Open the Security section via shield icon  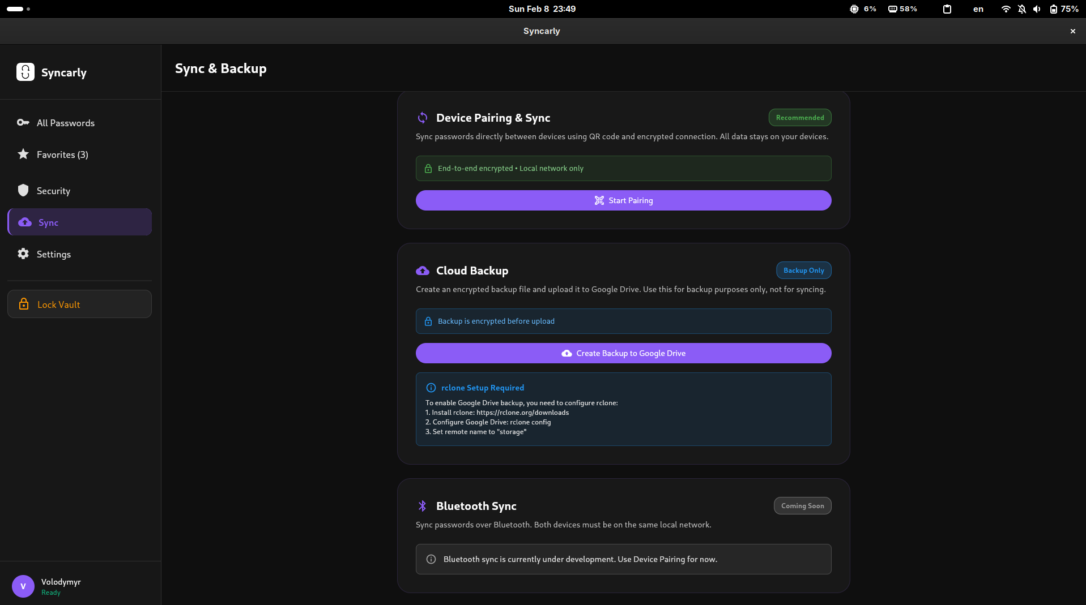23,191
